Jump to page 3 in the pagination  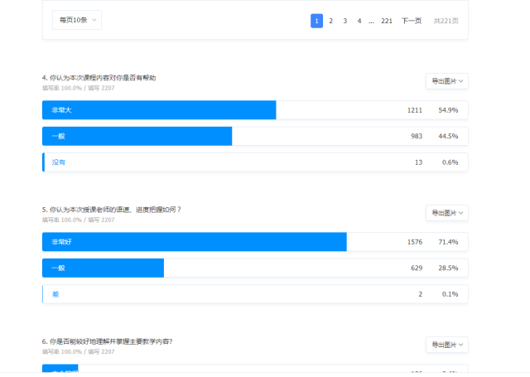coord(345,21)
